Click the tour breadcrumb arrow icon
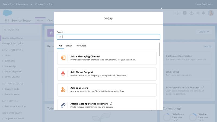 31,4
